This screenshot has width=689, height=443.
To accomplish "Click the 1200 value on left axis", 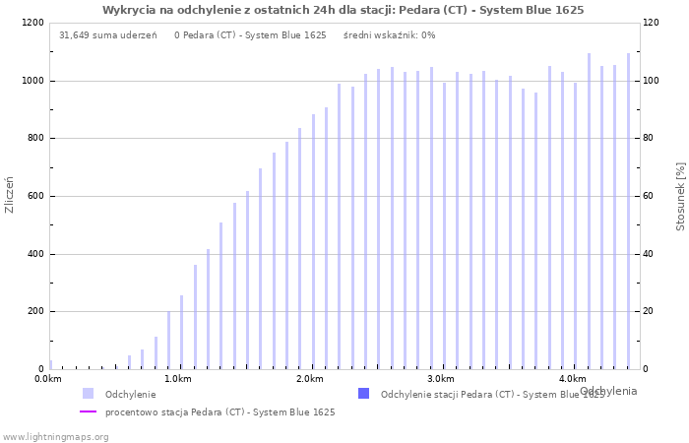I will coord(31,23).
